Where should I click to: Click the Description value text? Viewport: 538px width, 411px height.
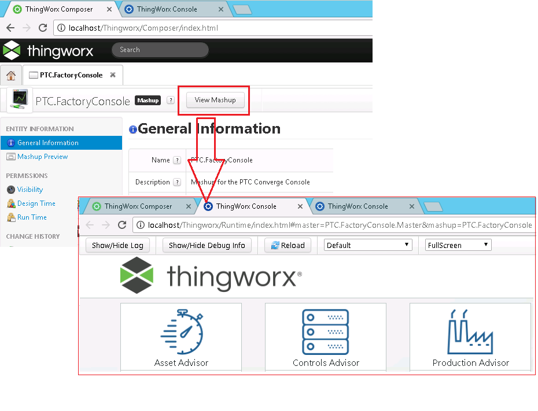click(x=250, y=182)
